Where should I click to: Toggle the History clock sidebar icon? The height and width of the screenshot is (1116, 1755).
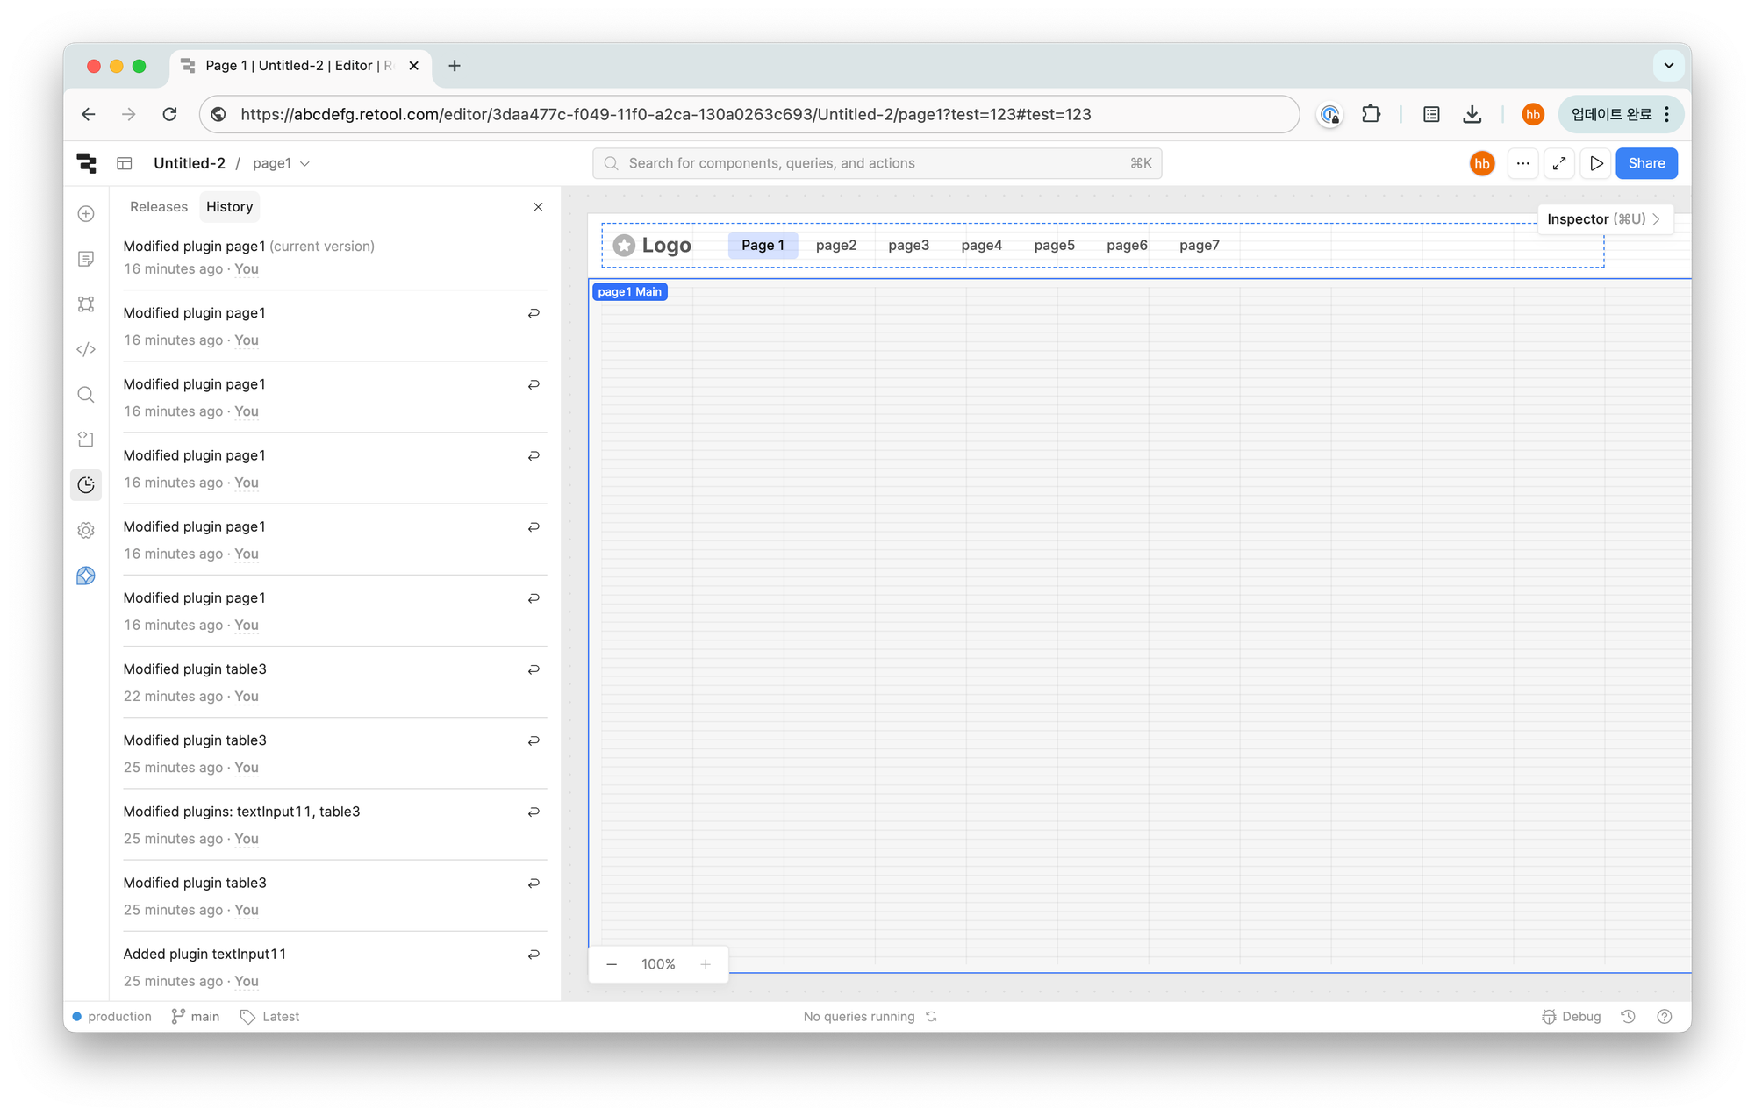coord(86,485)
